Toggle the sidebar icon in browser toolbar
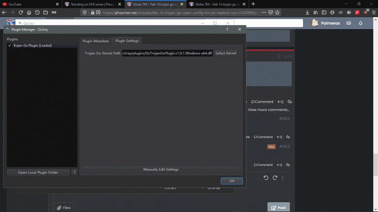This screenshot has width=378, height=212. coord(324,12)
